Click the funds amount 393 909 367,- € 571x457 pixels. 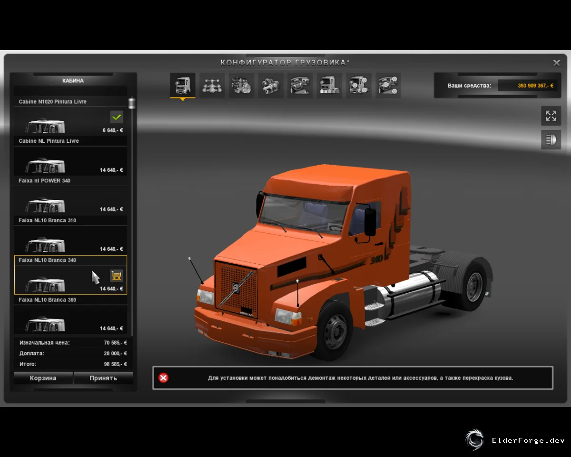click(536, 86)
